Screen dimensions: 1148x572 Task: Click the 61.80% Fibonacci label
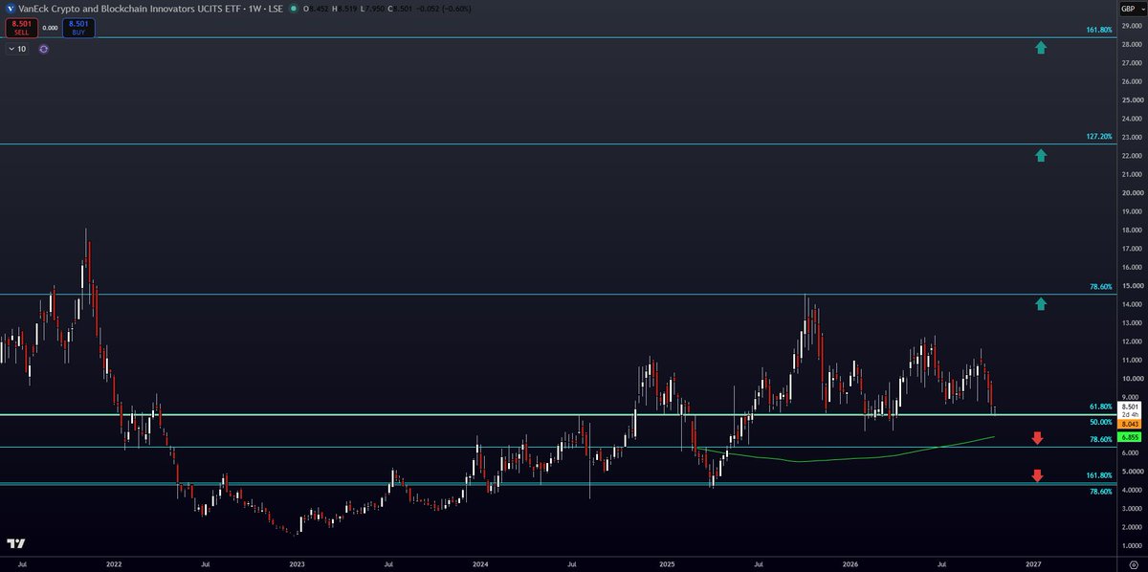click(1101, 407)
